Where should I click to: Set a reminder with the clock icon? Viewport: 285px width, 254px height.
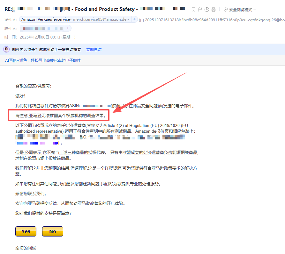[207, 10]
